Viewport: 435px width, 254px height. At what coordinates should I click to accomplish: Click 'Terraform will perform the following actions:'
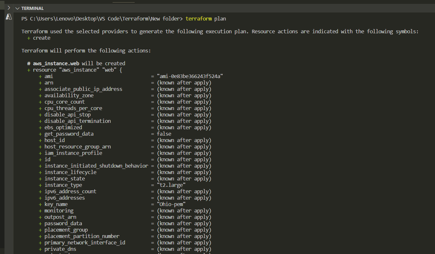(x=86, y=51)
